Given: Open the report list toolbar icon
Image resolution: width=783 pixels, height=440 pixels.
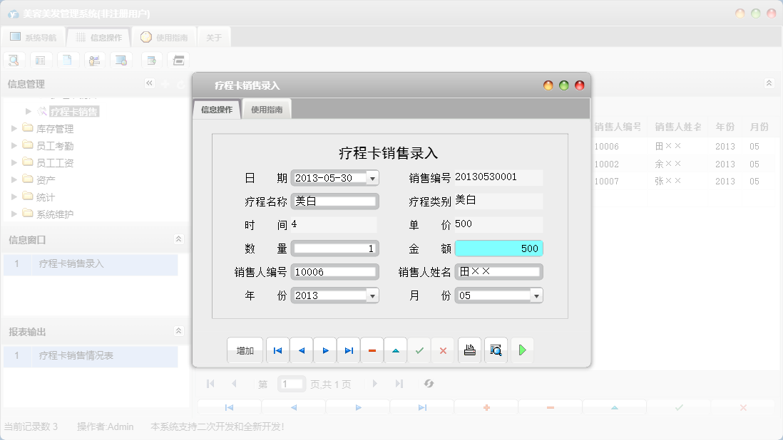Looking at the screenshot, I should [41, 60].
